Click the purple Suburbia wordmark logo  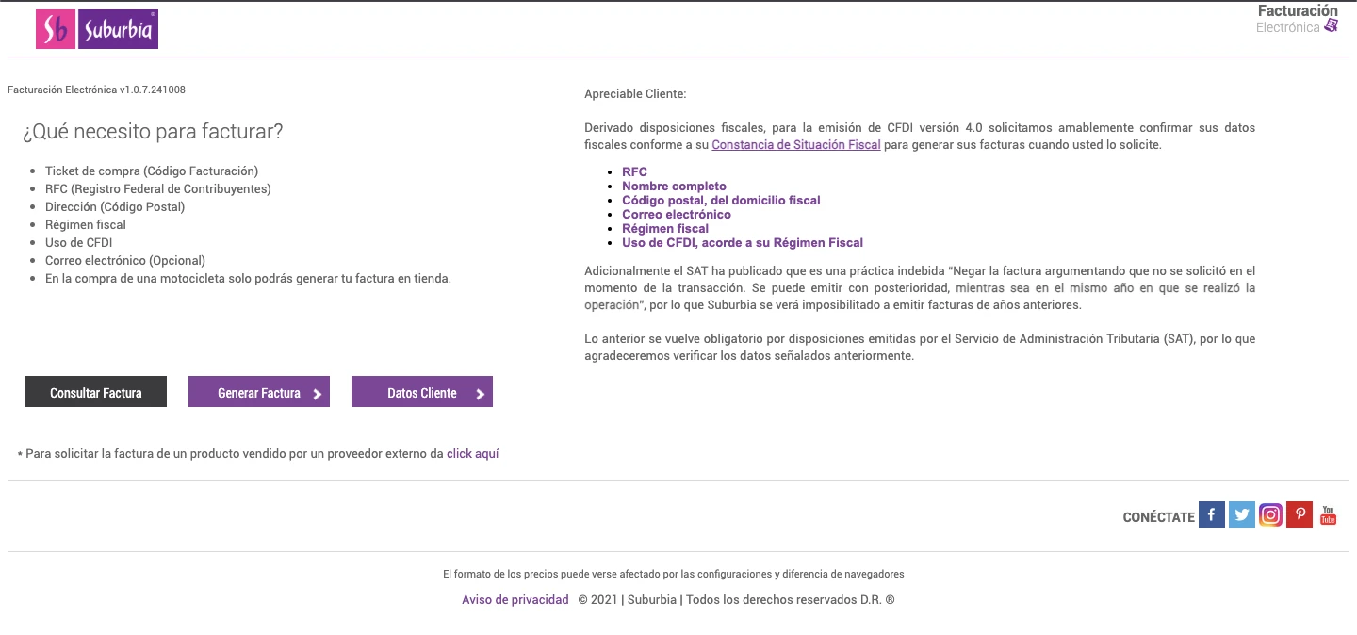pyautogui.click(x=118, y=30)
